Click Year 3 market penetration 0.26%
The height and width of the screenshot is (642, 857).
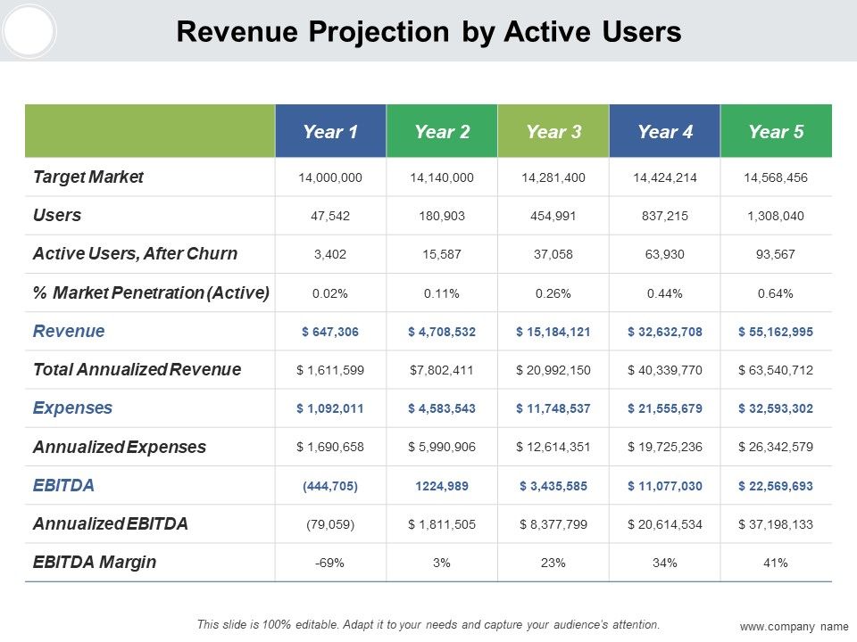coord(553,293)
